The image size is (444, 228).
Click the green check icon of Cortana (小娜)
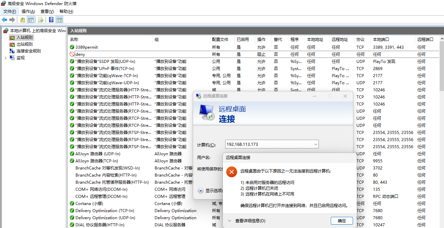pyautogui.click(x=72, y=204)
